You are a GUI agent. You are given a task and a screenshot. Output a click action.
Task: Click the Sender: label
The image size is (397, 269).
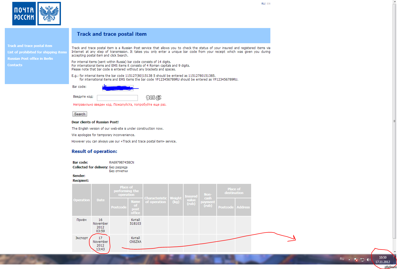tap(79, 176)
